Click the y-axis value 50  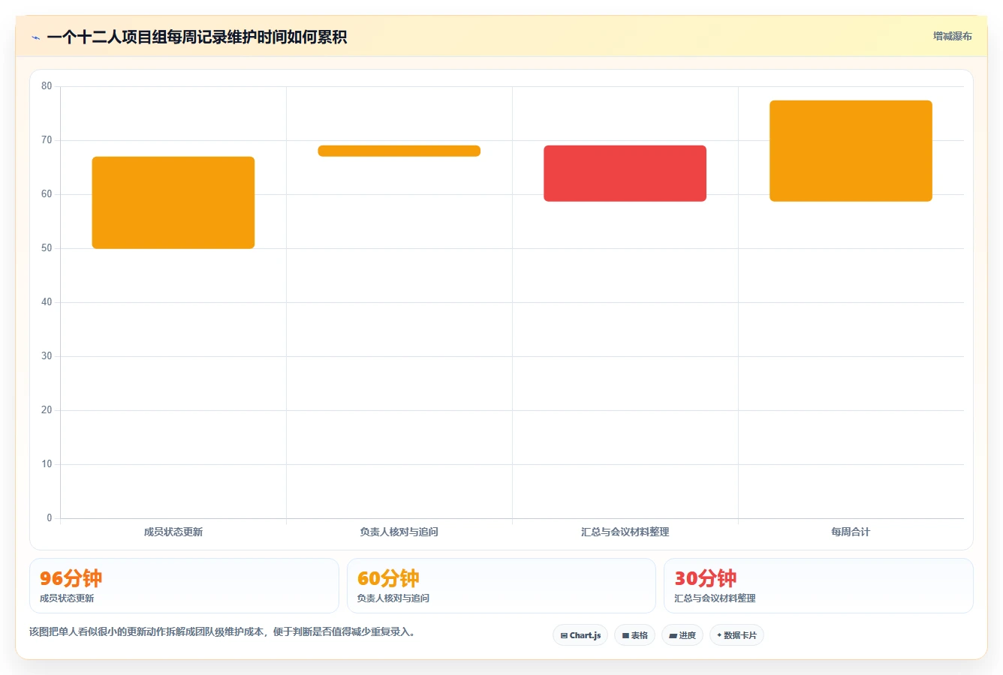(x=47, y=248)
